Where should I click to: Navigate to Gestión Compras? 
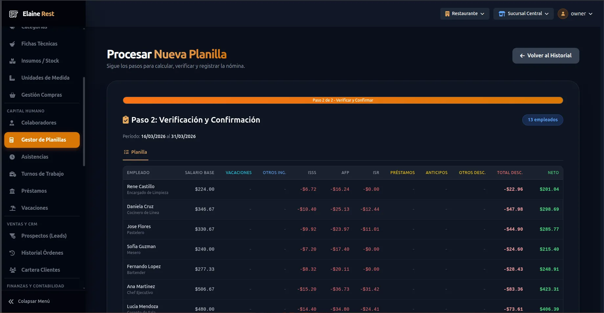[42, 95]
